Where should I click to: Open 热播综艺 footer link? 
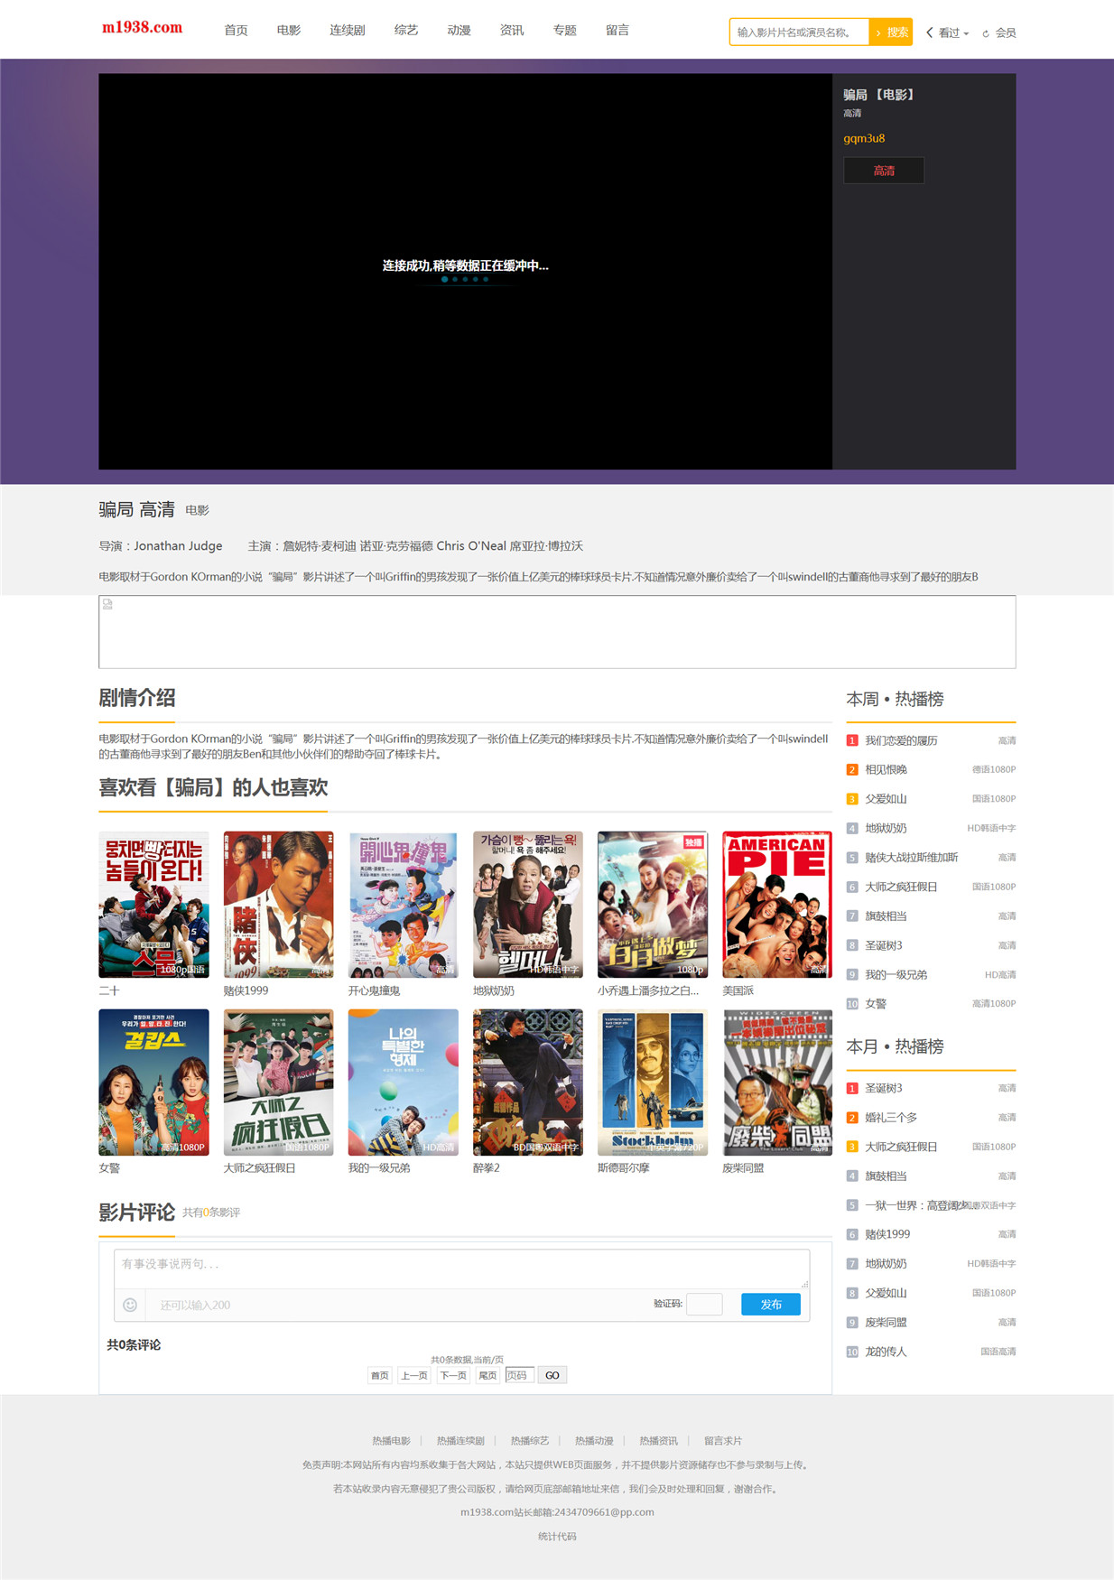tap(530, 1441)
